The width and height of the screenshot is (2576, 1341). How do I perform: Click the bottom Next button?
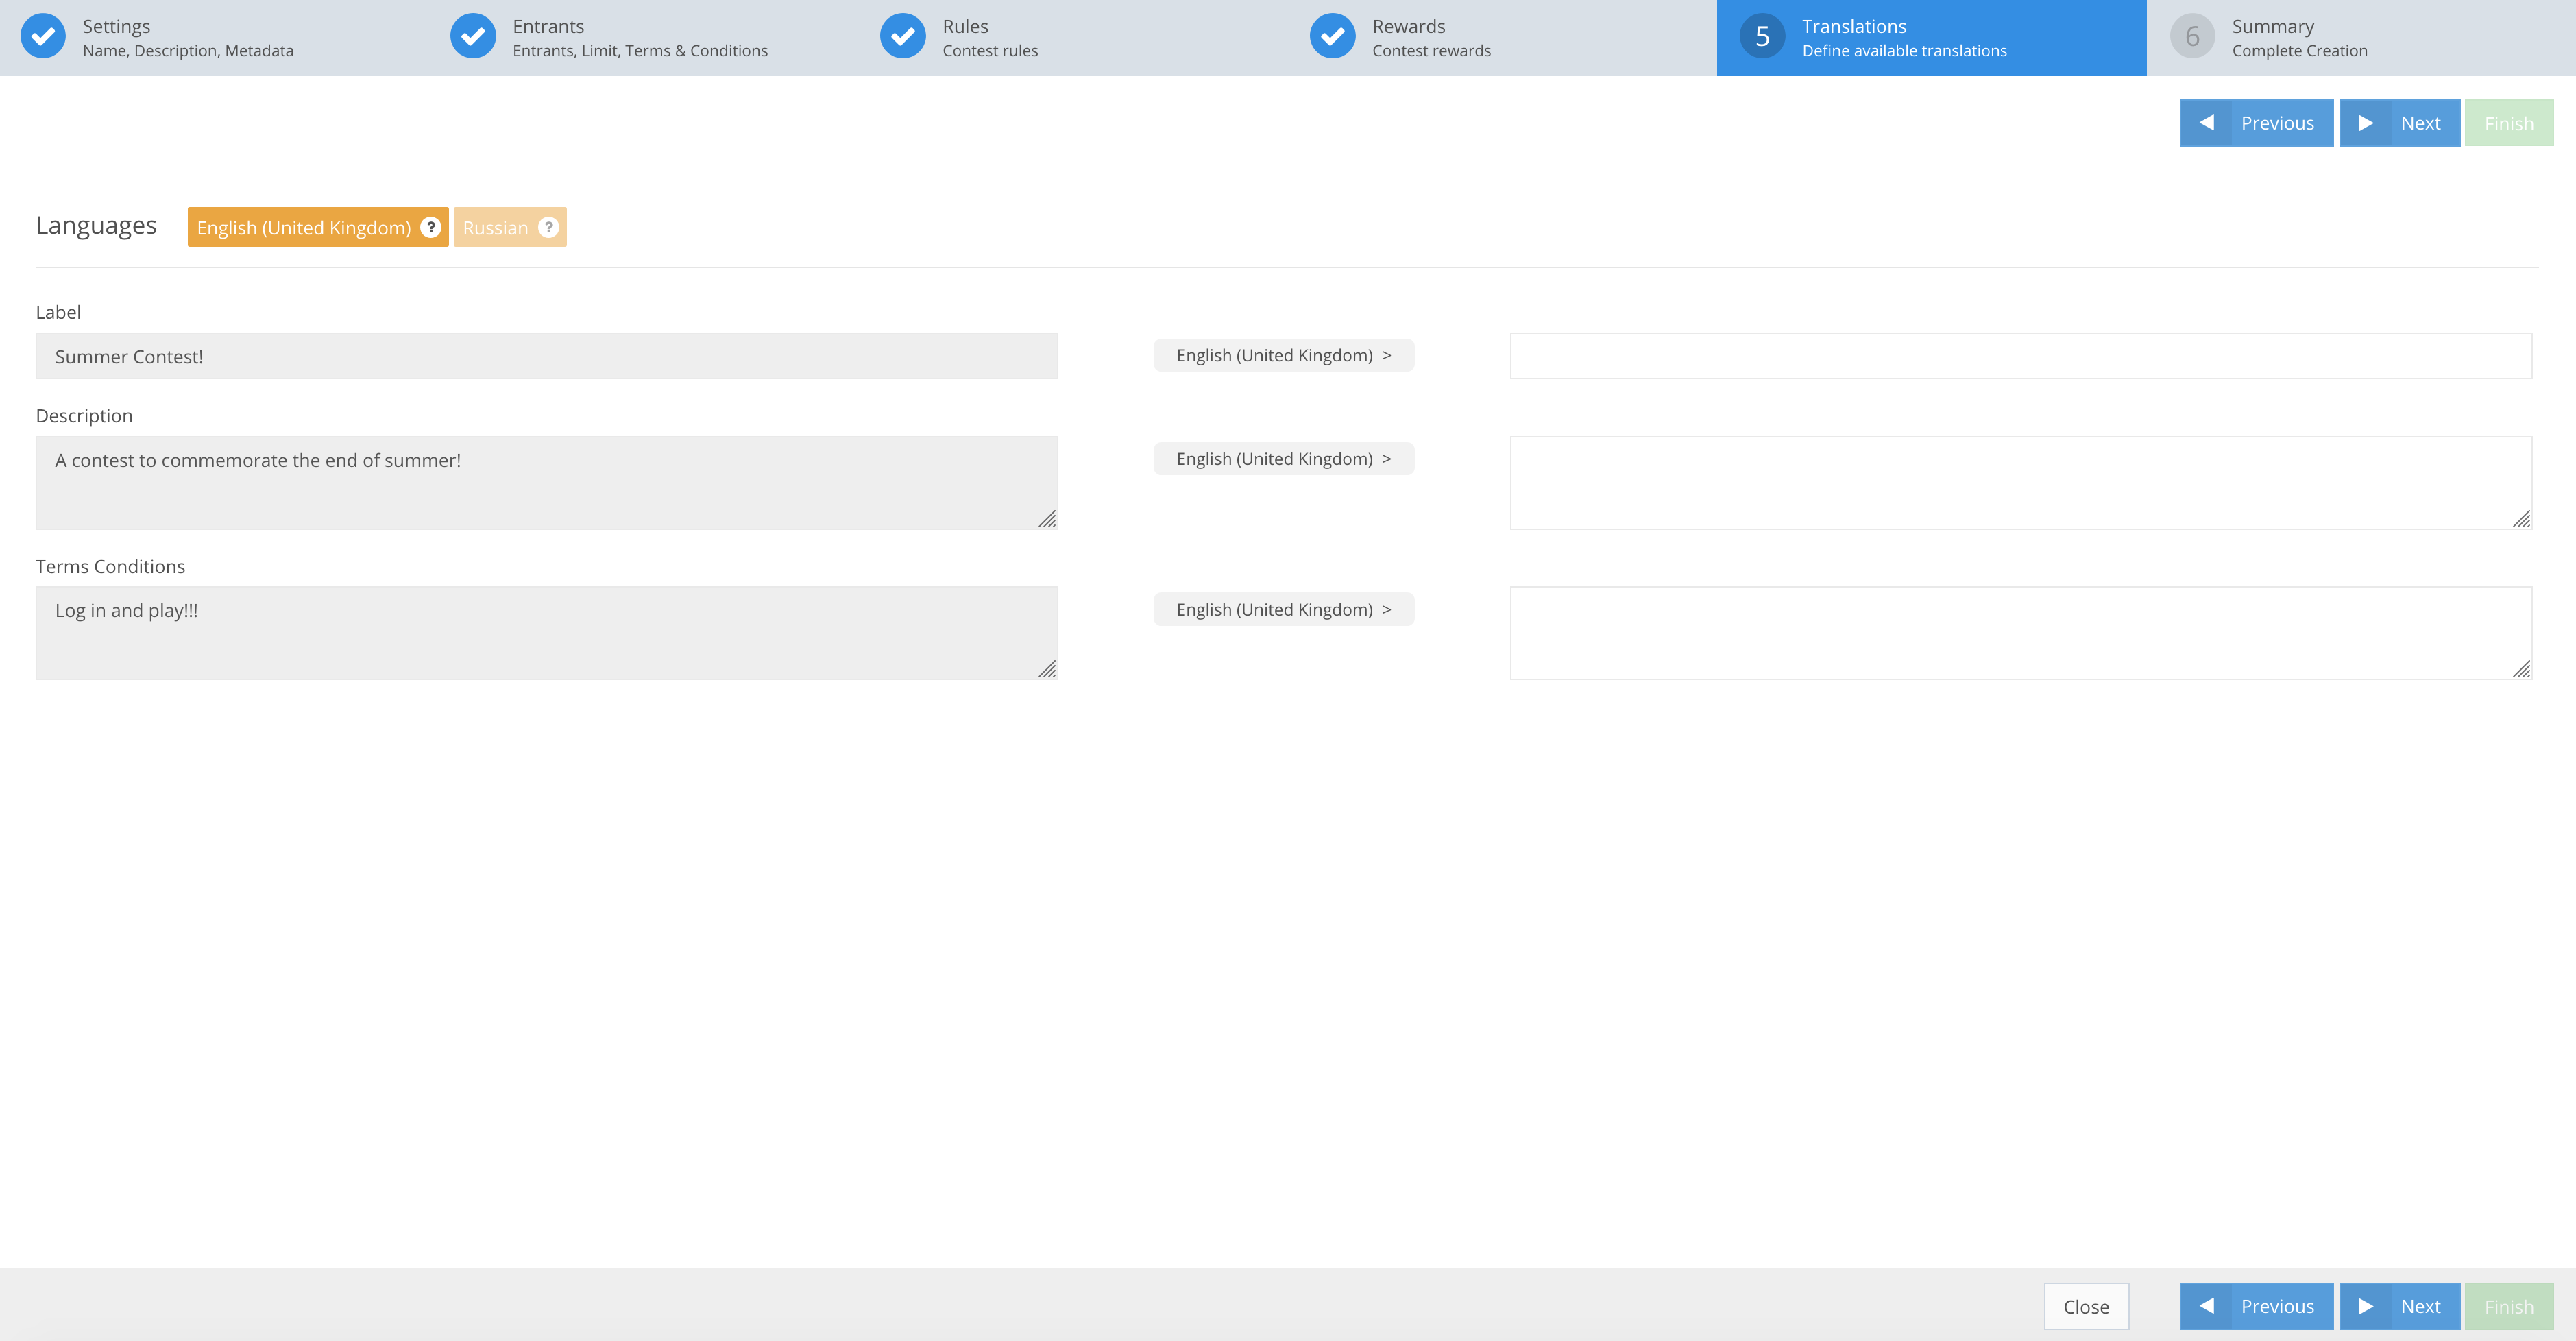point(2400,1306)
